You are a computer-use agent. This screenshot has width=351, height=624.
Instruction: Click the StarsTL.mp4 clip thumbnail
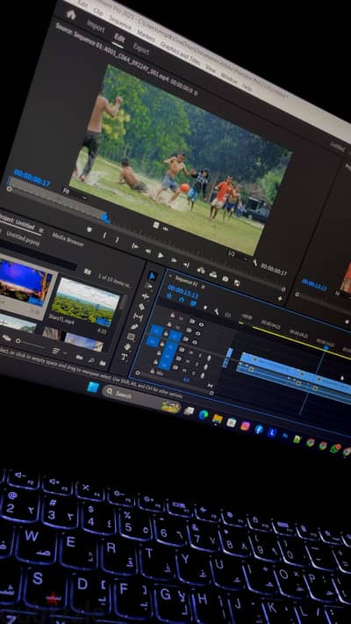(85, 300)
